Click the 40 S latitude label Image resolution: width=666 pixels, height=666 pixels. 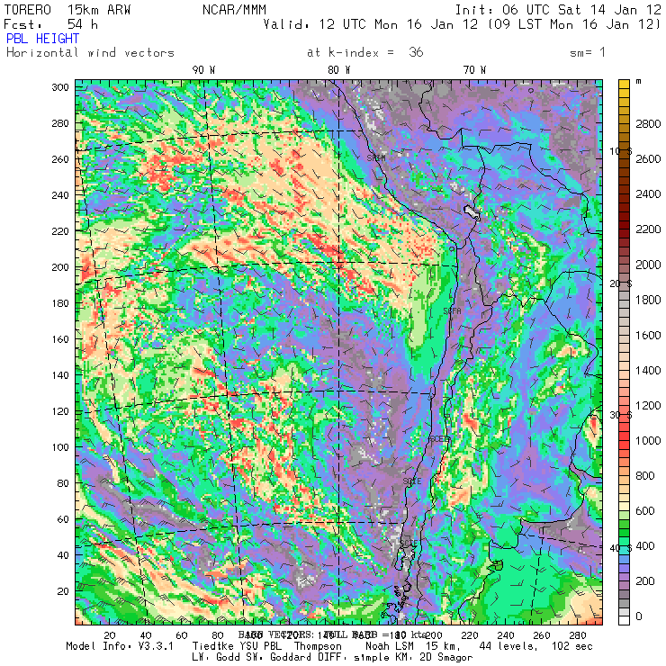[x=621, y=548]
